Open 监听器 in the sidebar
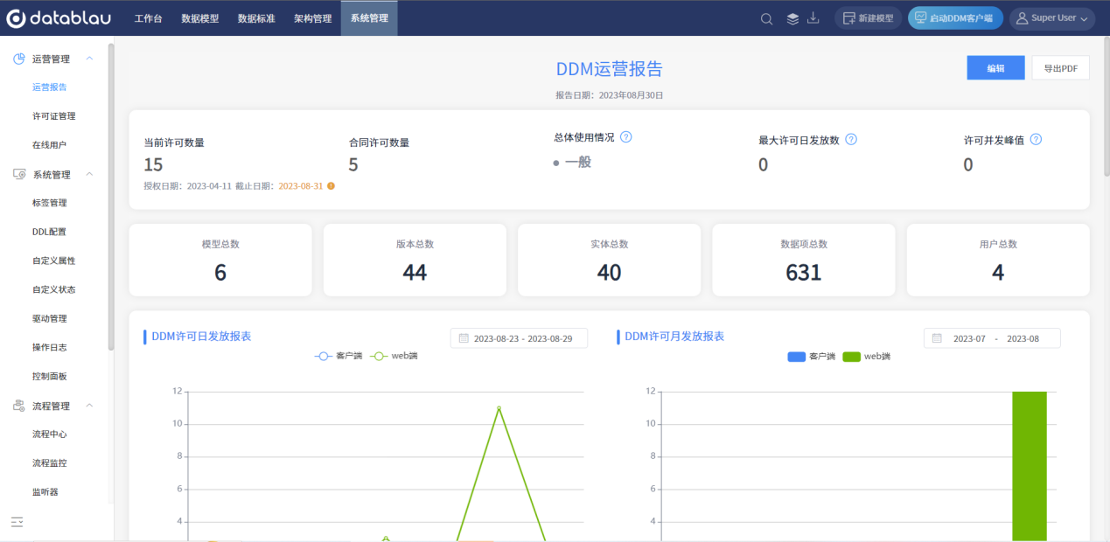The image size is (1110, 542). pyautogui.click(x=45, y=491)
